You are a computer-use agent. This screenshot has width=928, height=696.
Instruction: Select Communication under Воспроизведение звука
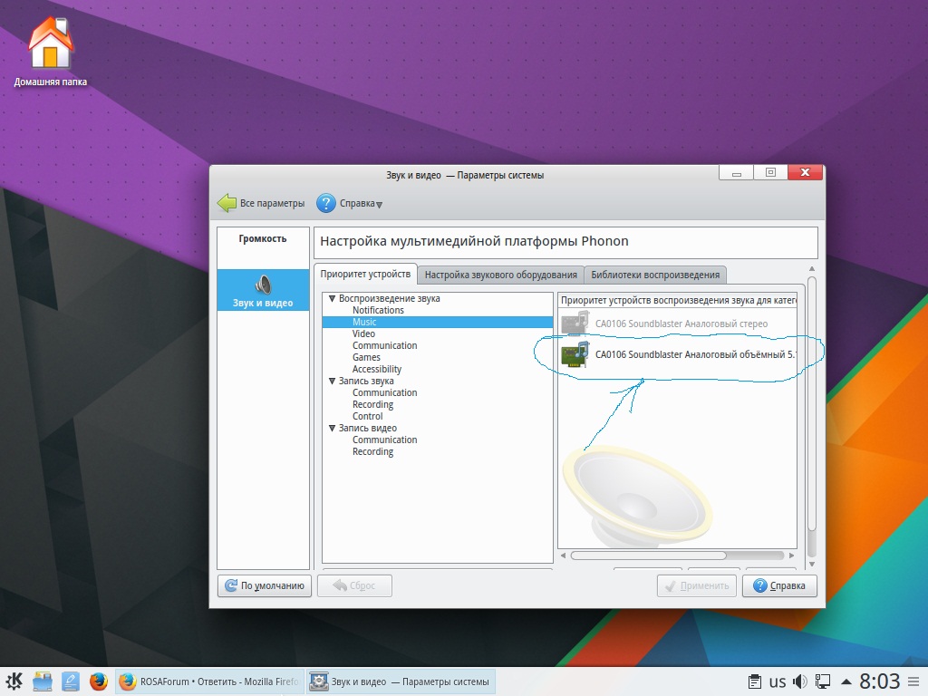pos(384,345)
